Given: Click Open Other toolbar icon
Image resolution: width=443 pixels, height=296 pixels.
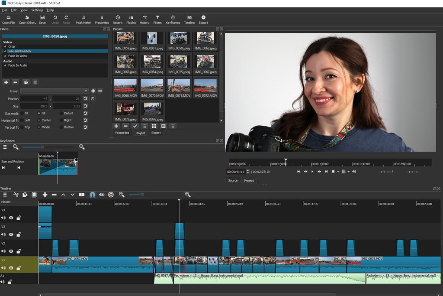Looking at the screenshot, I should click(27, 20).
